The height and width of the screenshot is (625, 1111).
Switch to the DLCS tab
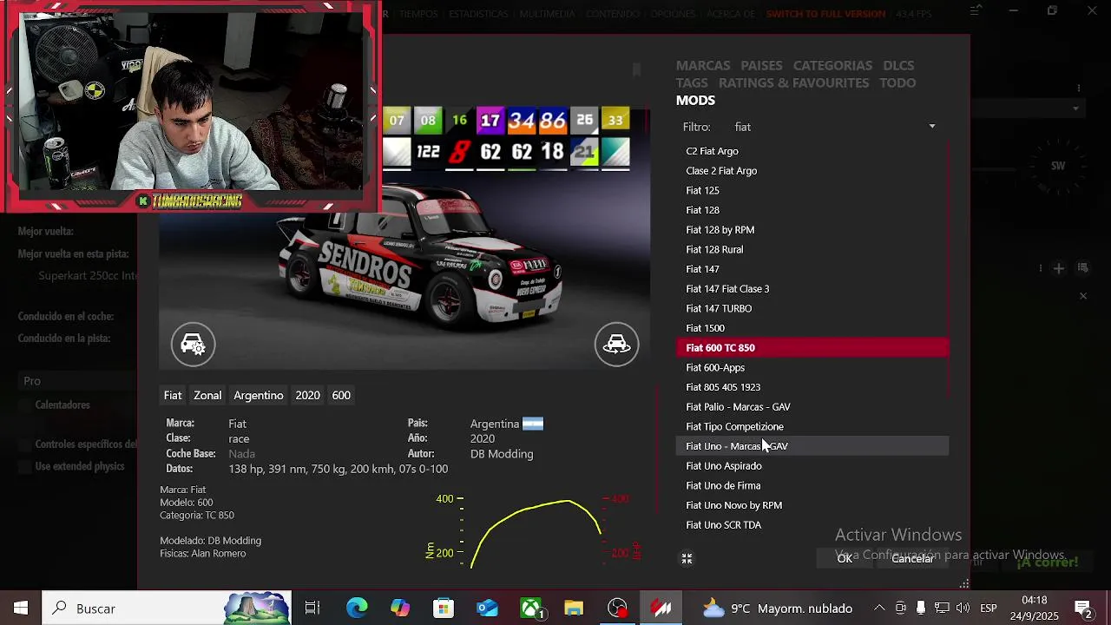pyautogui.click(x=898, y=66)
